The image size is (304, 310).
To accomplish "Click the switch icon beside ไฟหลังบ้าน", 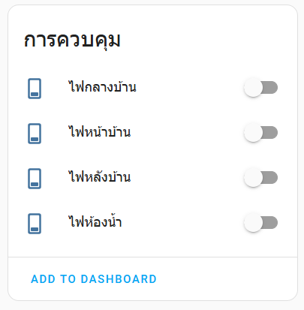I will point(35,179).
